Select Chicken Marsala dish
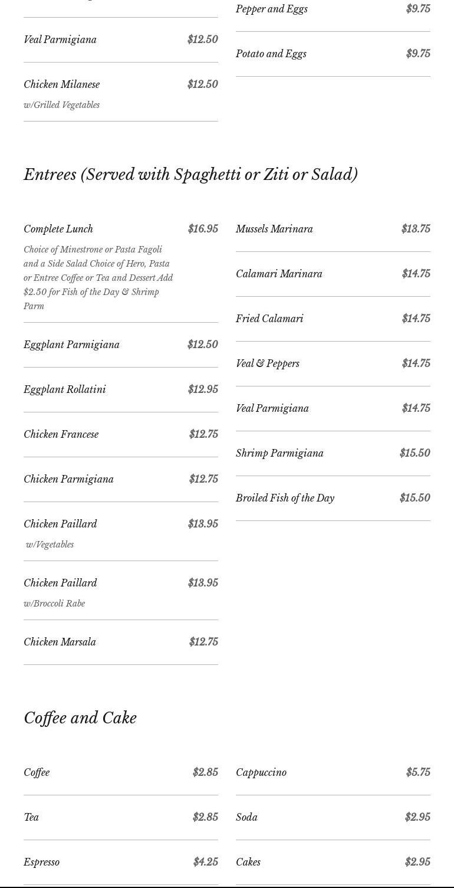 (60, 642)
